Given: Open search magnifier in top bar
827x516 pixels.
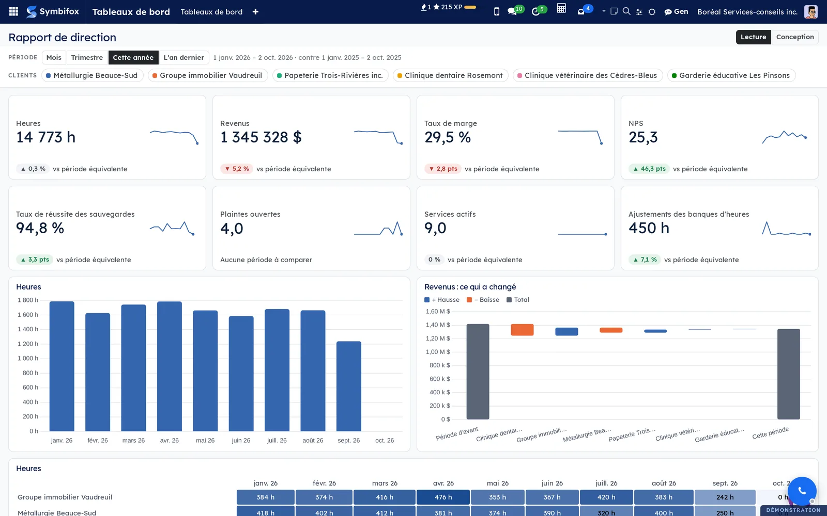Looking at the screenshot, I should pyautogui.click(x=626, y=11).
